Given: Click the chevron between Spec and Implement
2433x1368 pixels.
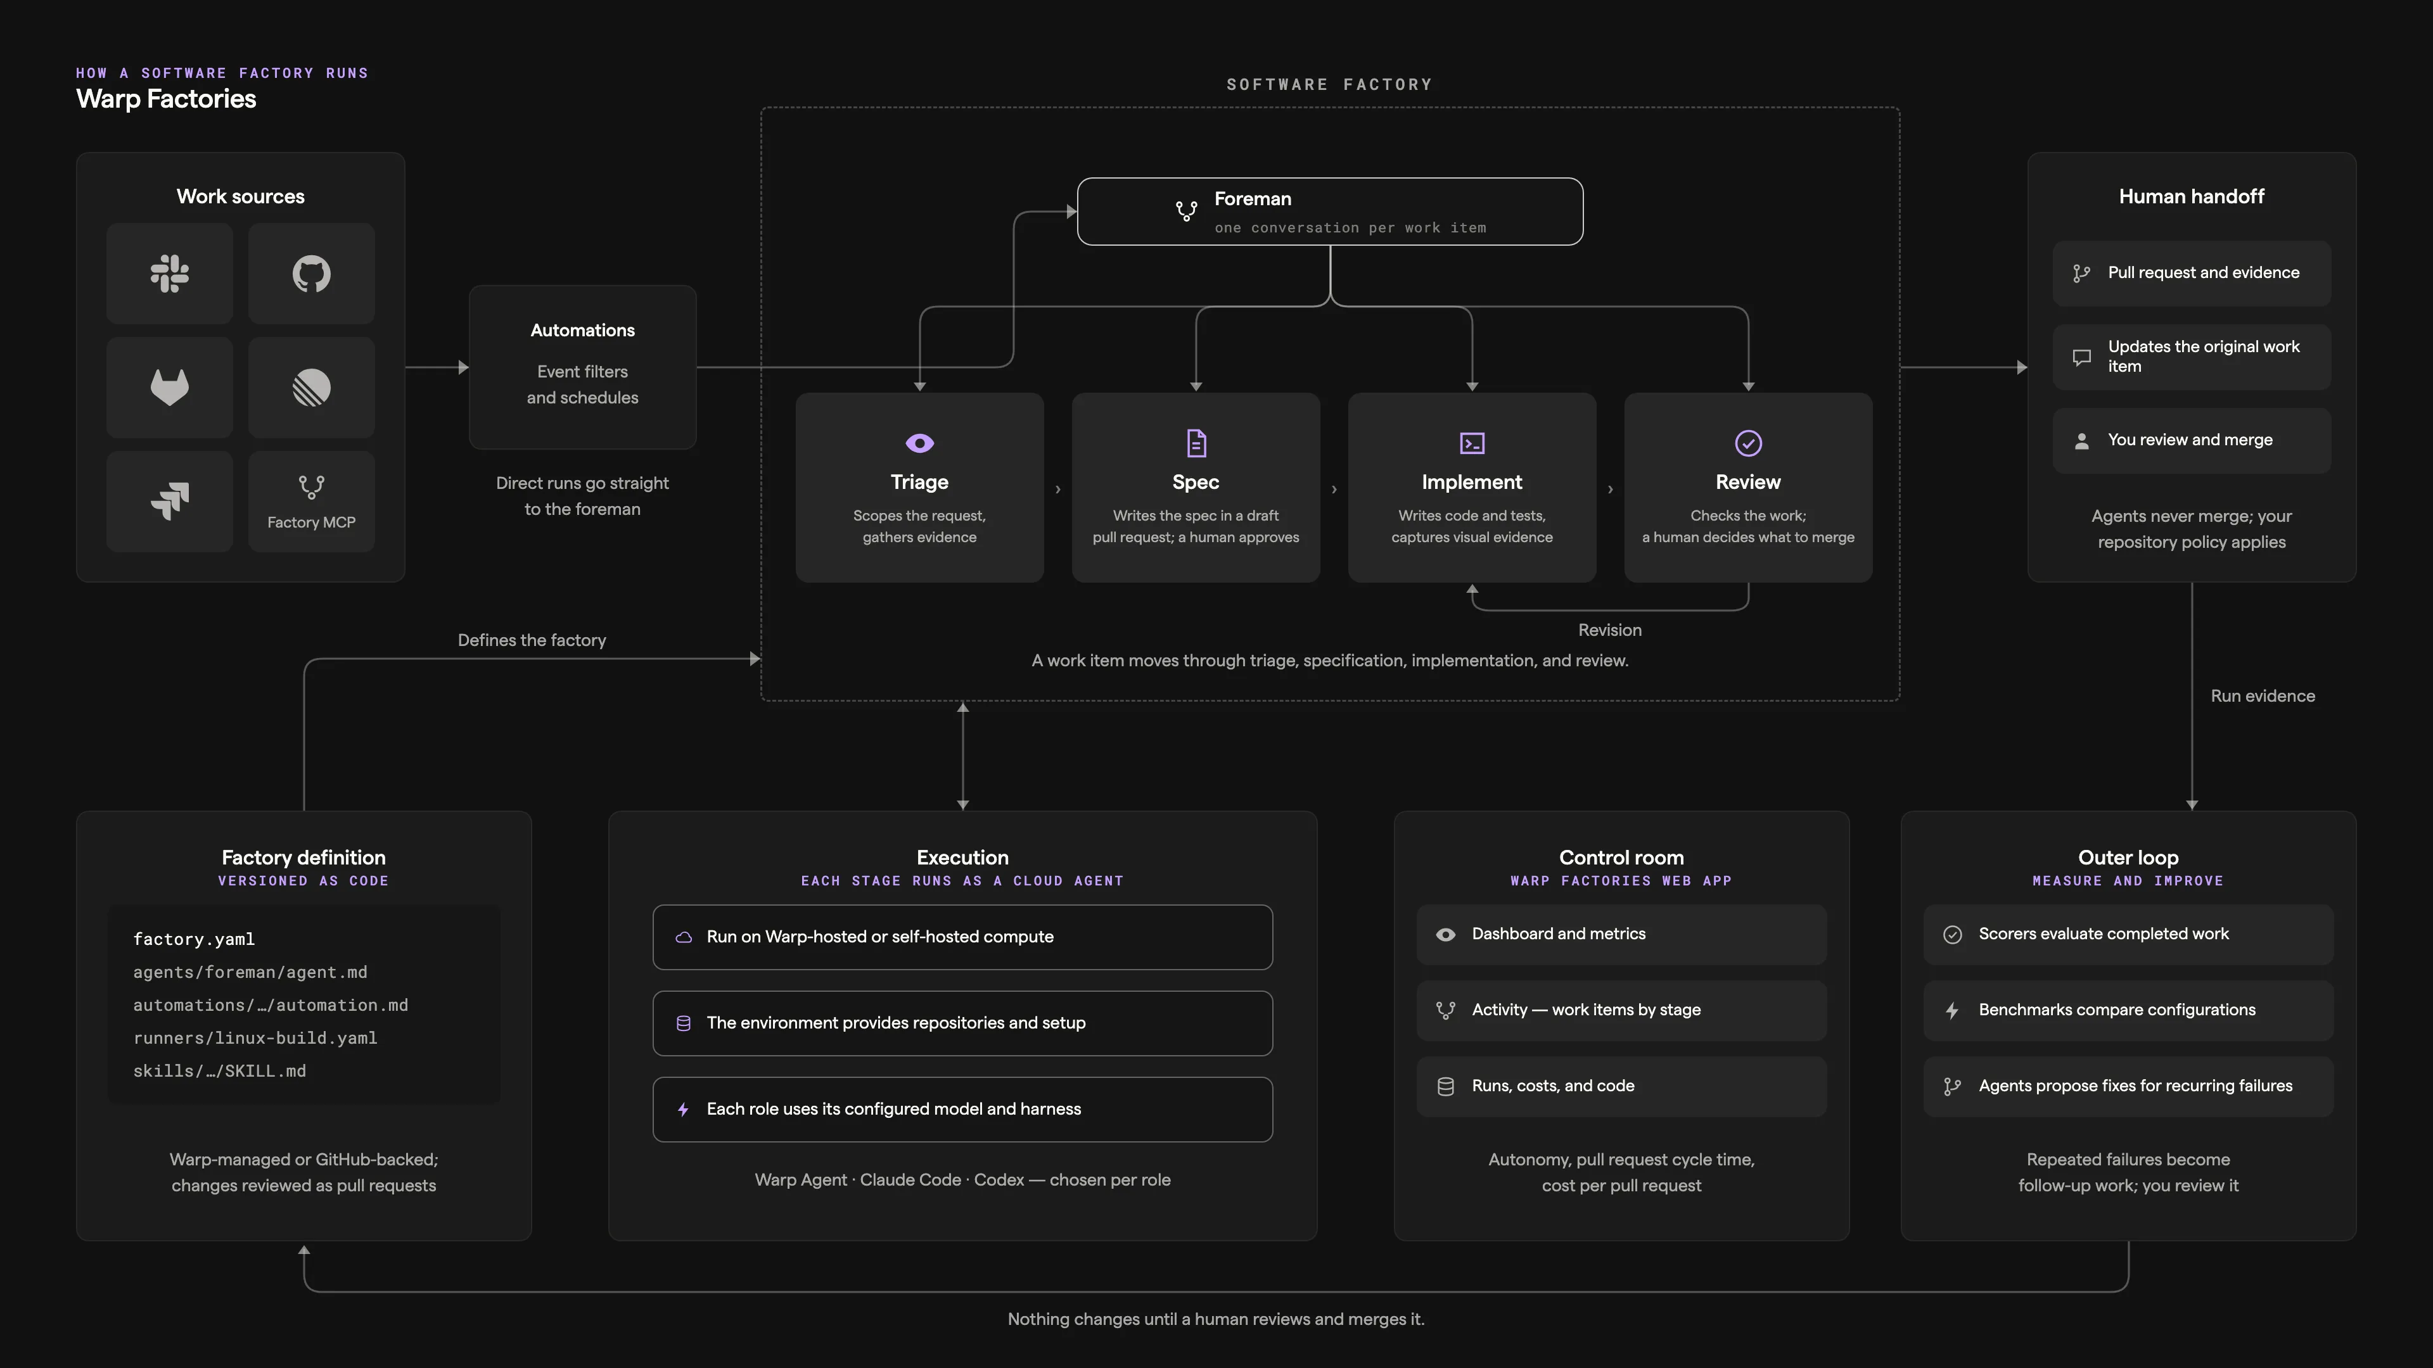Looking at the screenshot, I should 1334,489.
